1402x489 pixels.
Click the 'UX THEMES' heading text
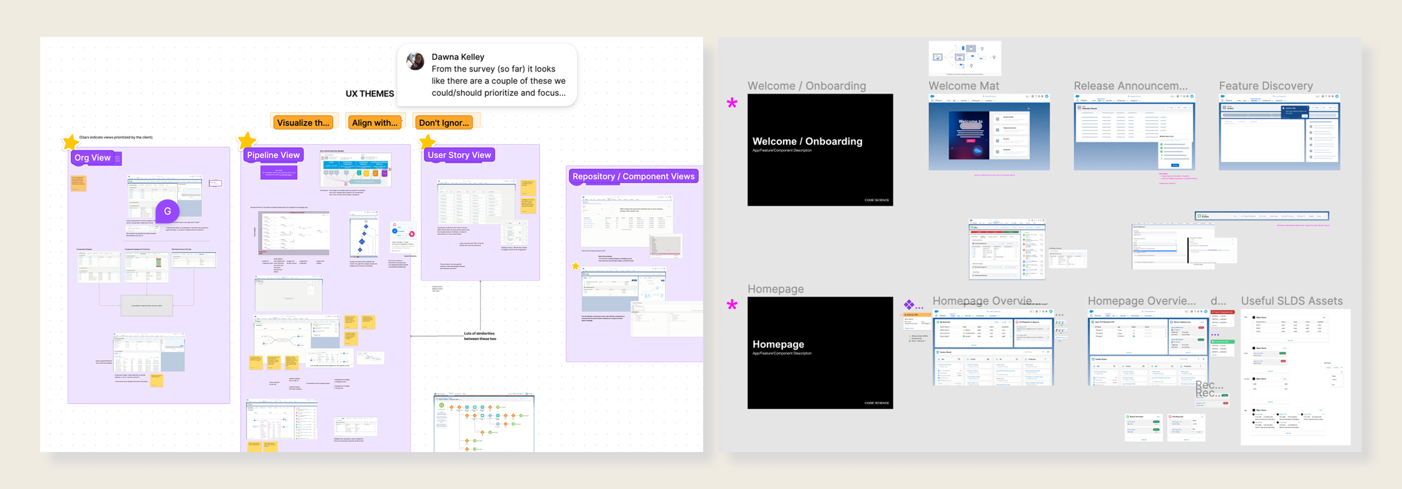(x=370, y=94)
